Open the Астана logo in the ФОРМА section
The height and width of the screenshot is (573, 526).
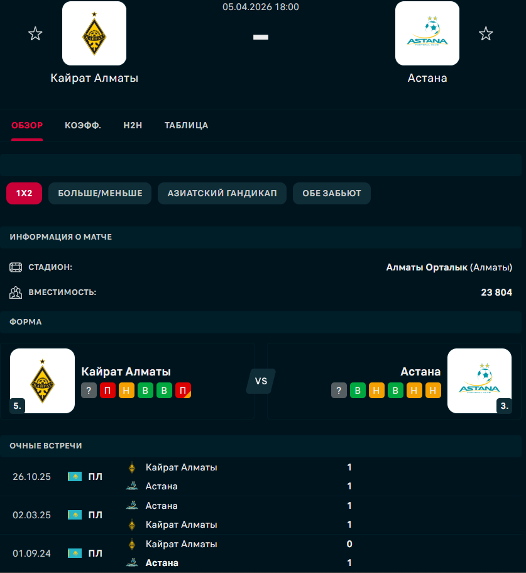(x=479, y=381)
